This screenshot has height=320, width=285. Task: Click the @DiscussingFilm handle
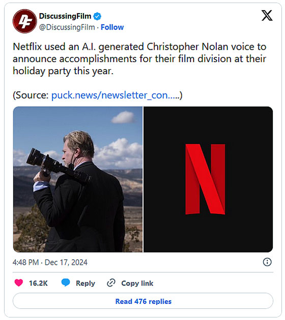[x=67, y=27]
